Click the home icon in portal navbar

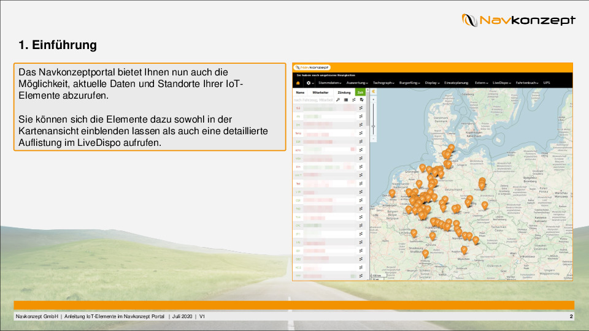[x=298, y=83]
